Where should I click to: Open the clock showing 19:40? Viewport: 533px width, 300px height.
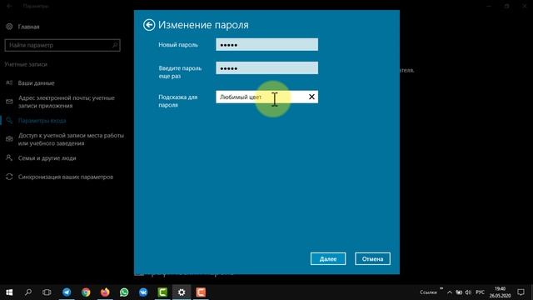[500, 292]
